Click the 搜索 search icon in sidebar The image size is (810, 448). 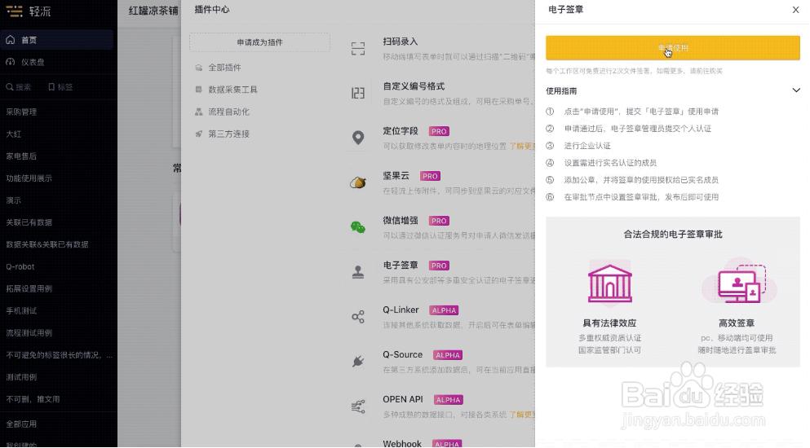coord(9,87)
